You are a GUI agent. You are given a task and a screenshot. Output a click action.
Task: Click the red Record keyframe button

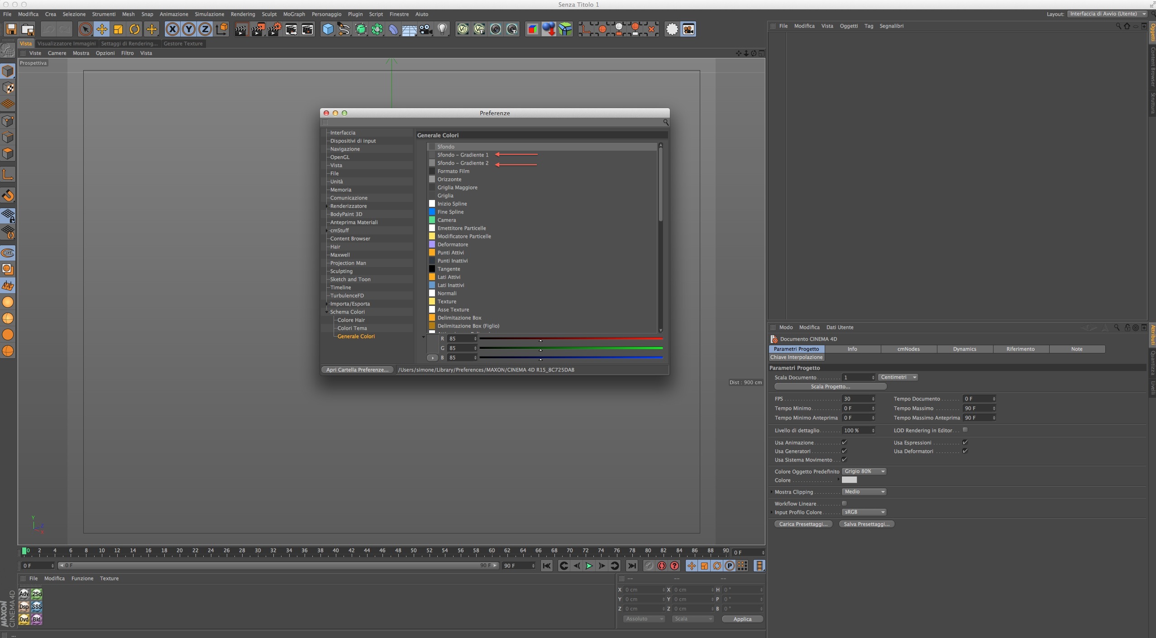661,566
